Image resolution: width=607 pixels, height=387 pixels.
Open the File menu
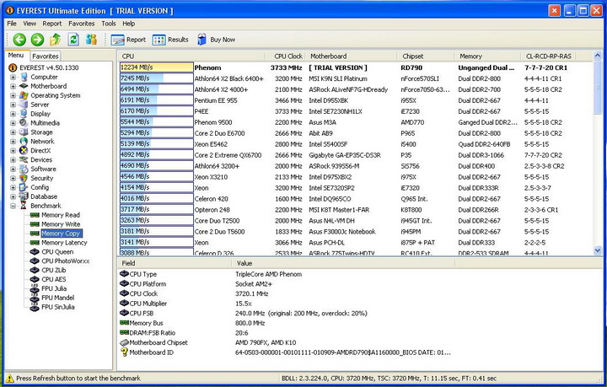coord(12,24)
